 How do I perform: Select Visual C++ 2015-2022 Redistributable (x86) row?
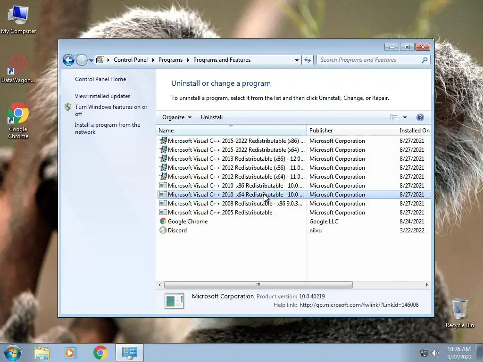click(x=294, y=140)
